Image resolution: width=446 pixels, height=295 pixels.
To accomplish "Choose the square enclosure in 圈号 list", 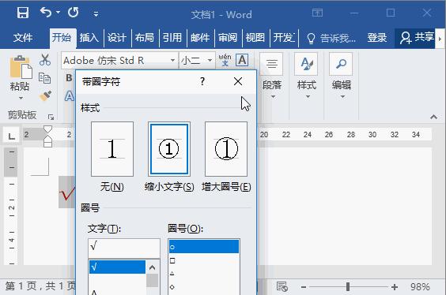I will point(204,260).
